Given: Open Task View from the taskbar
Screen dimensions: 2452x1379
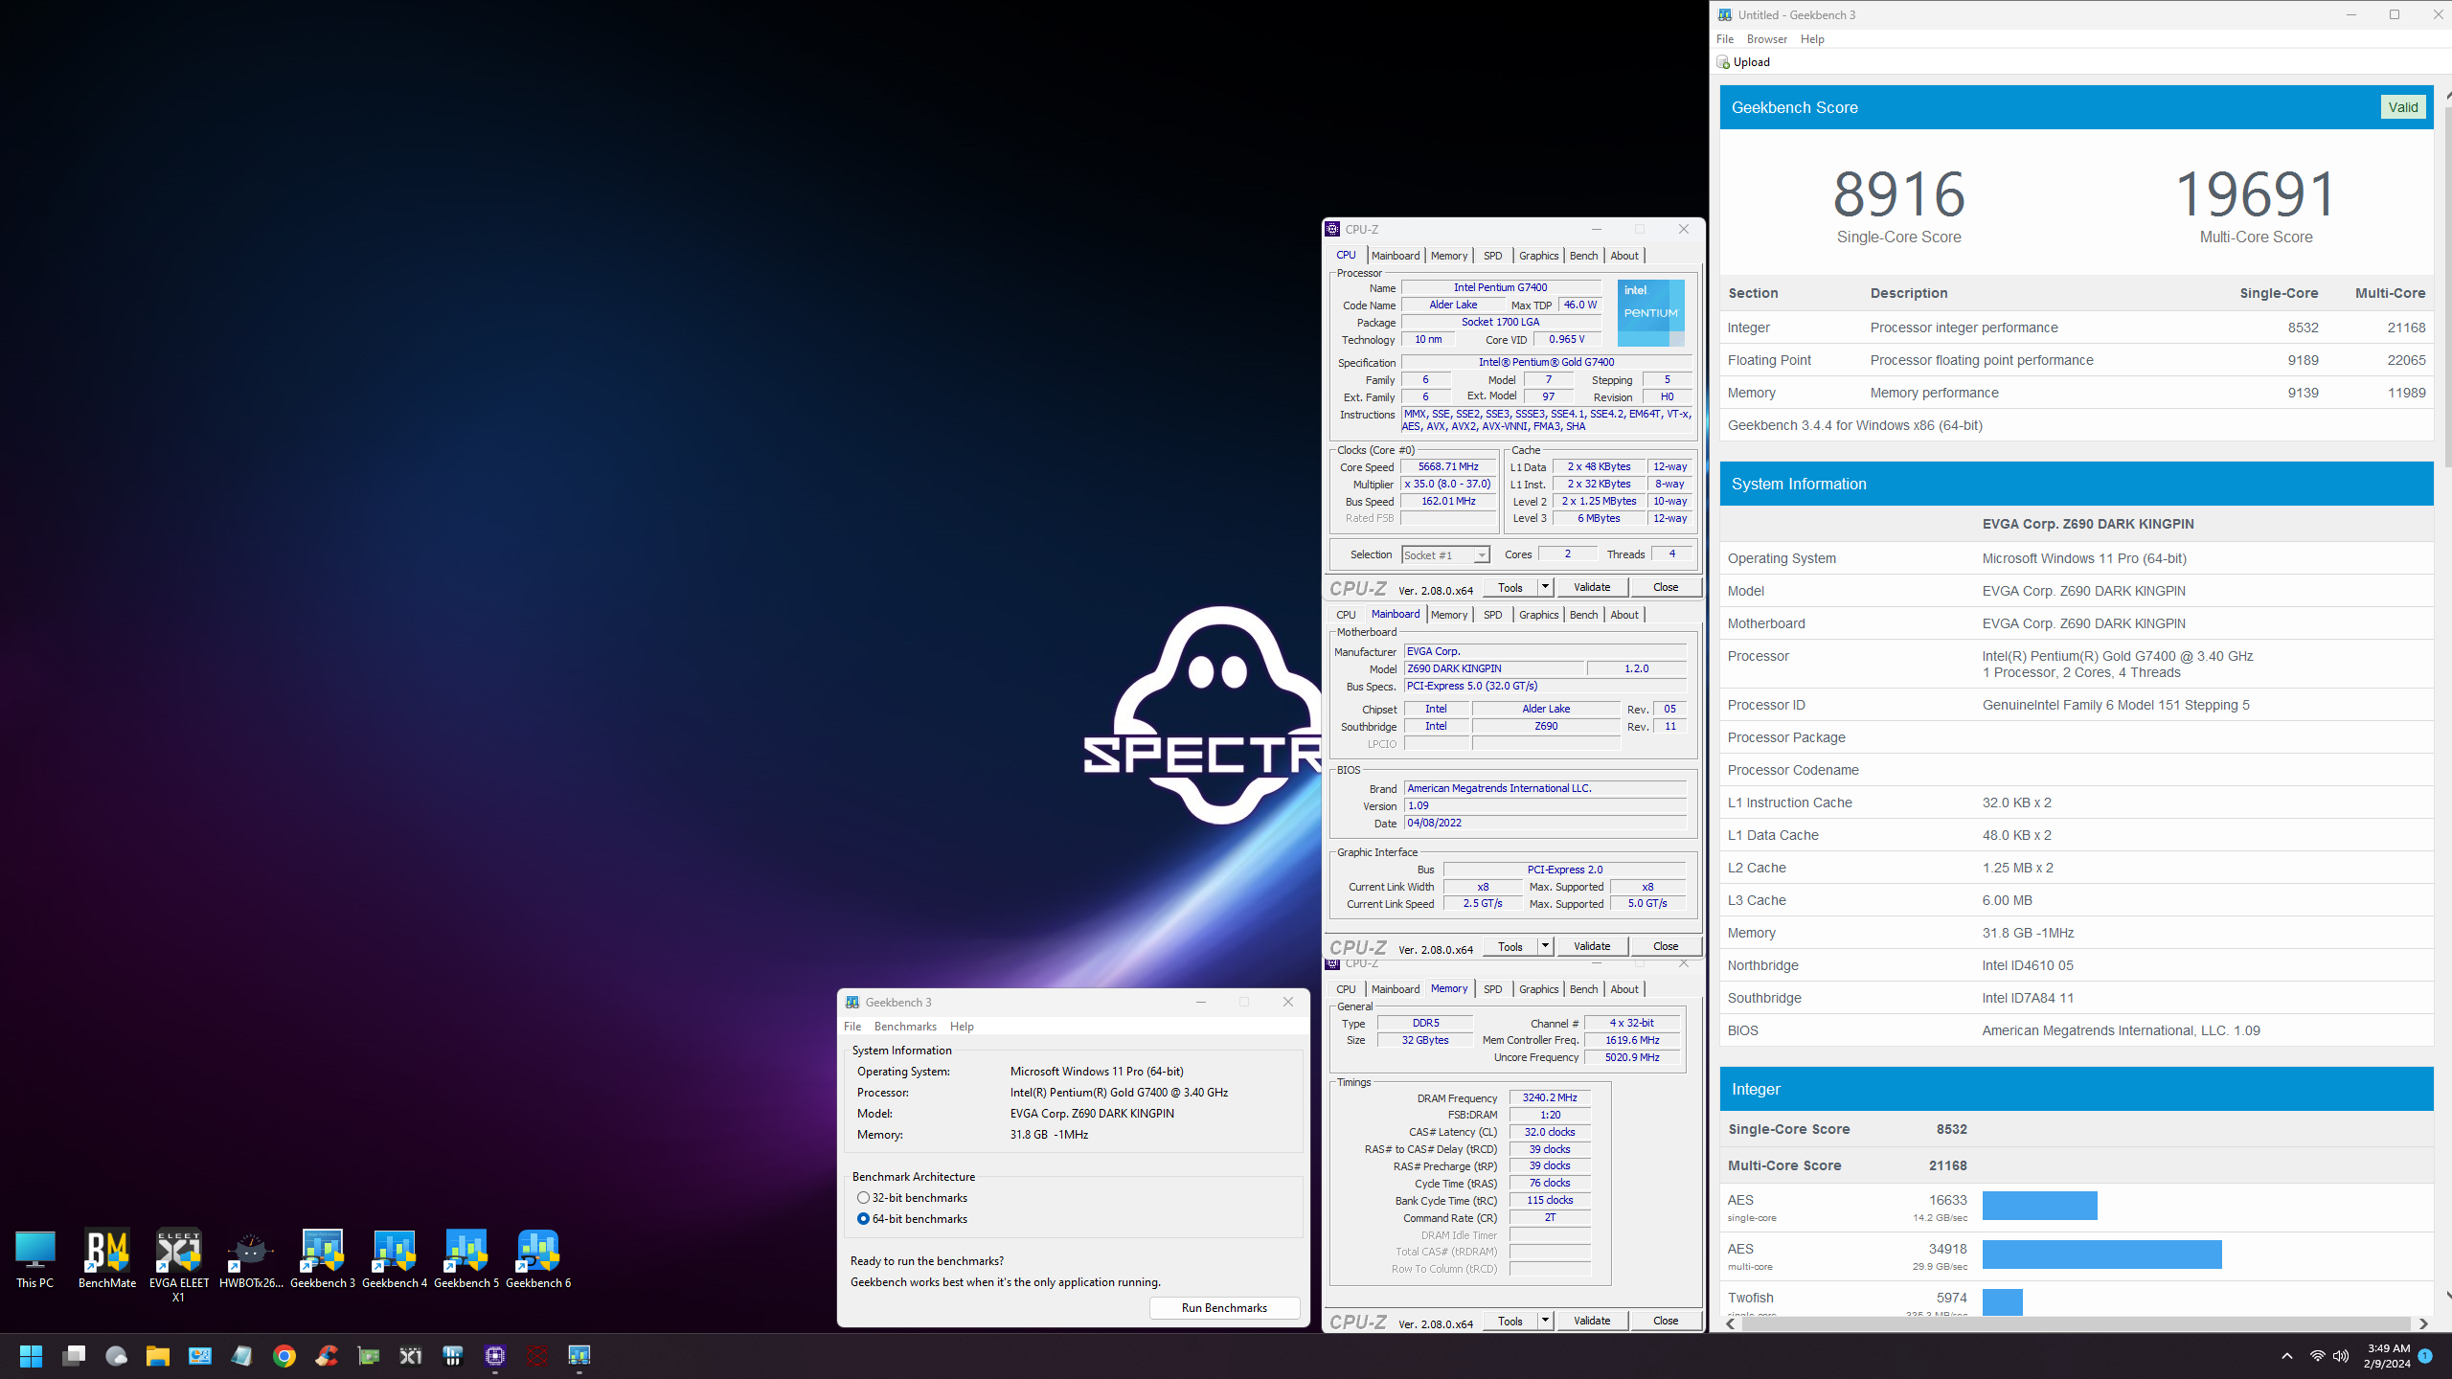Looking at the screenshot, I should [74, 1356].
